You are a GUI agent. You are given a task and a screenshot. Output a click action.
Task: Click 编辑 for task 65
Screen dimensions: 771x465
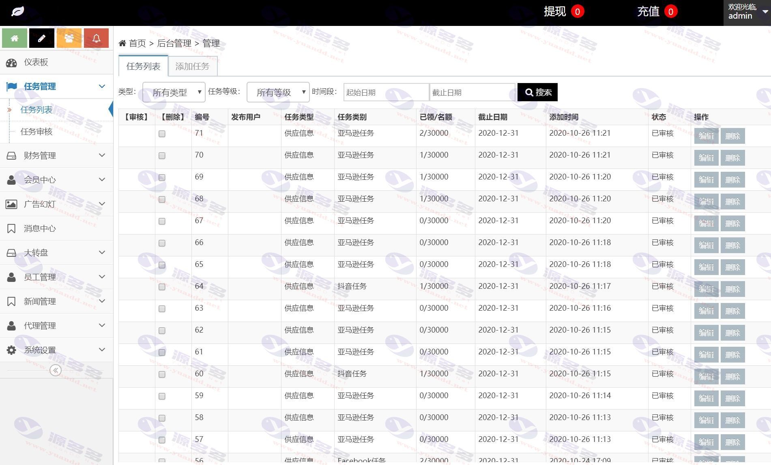[x=706, y=267]
